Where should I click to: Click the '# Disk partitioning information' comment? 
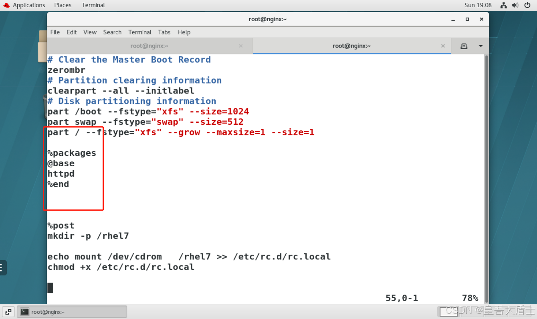pyautogui.click(x=132, y=101)
